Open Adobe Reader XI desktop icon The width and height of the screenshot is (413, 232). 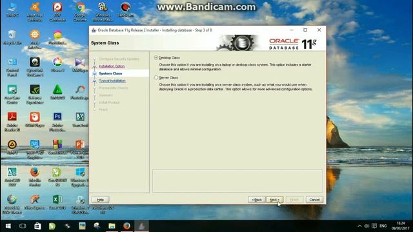(12, 122)
